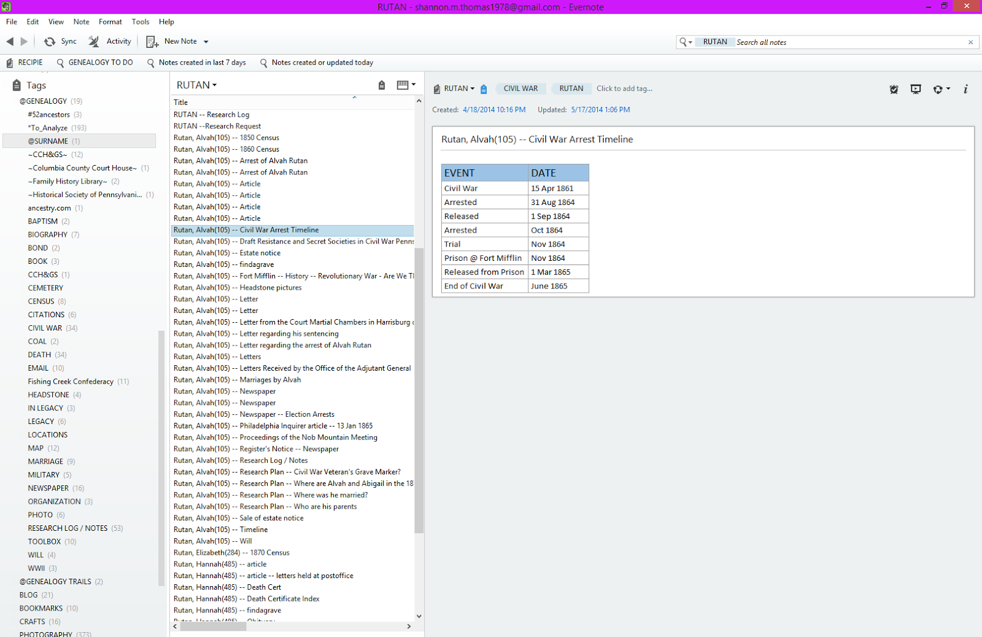Clear the search with the X icon

(x=970, y=42)
